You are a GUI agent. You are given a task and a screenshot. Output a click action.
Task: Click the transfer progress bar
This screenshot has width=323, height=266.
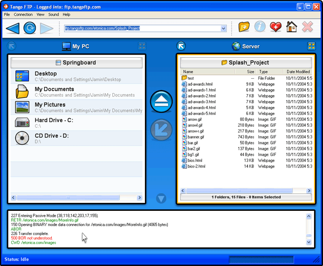(261, 260)
